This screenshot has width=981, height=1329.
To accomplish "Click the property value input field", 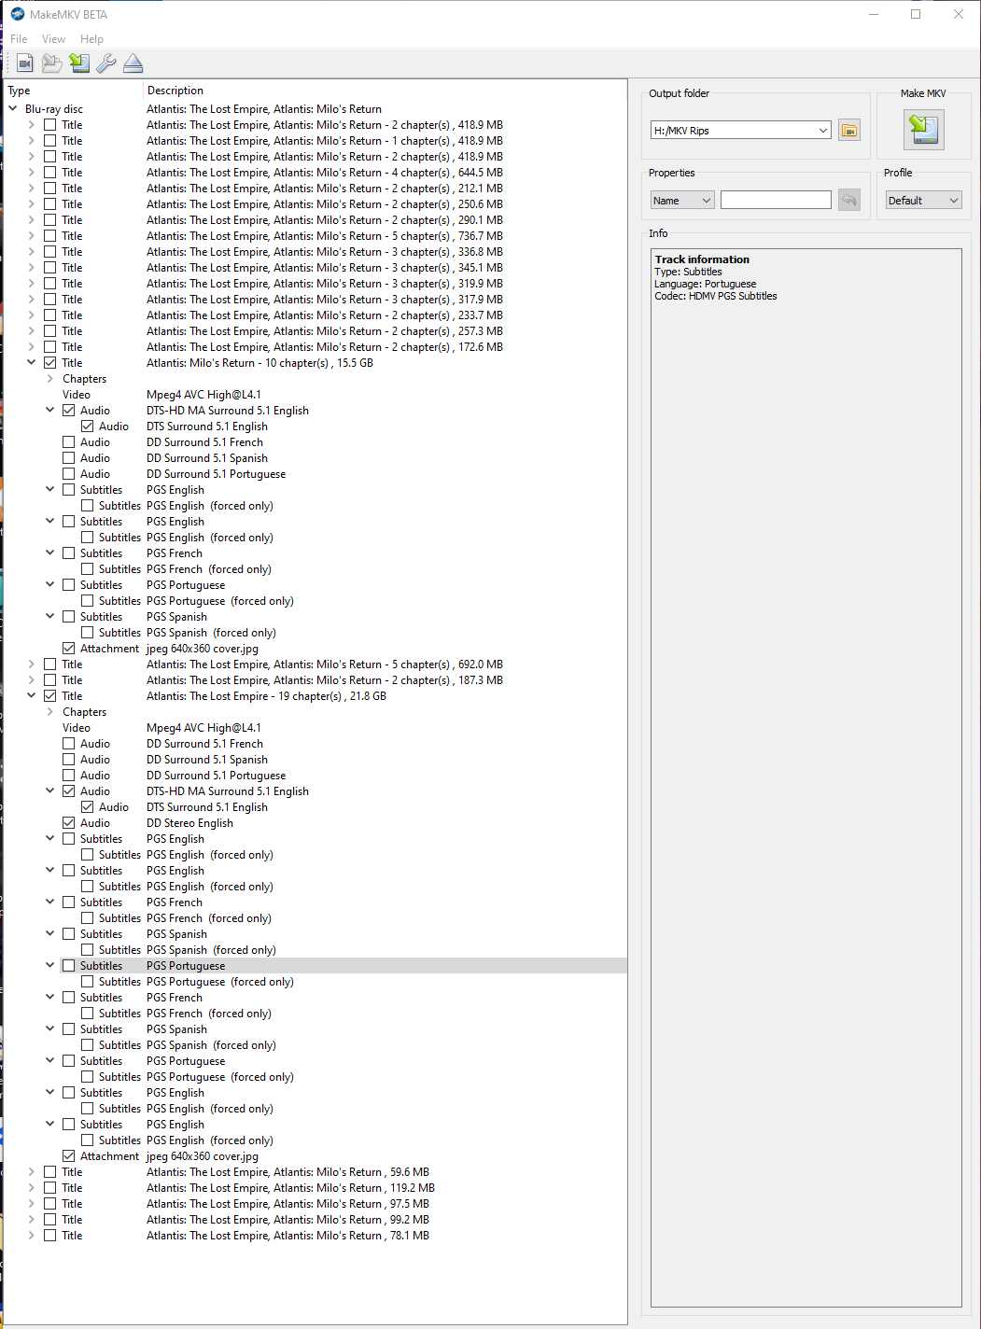I will coord(776,201).
